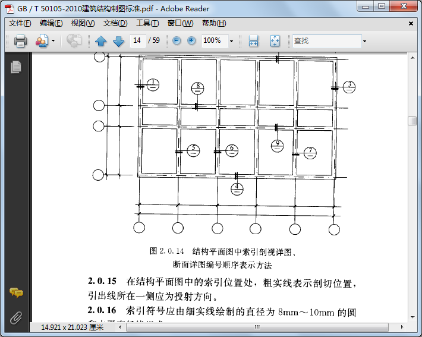422x337 pixels.
Task: Open the 工具(T) menu
Action: tap(147, 23)
